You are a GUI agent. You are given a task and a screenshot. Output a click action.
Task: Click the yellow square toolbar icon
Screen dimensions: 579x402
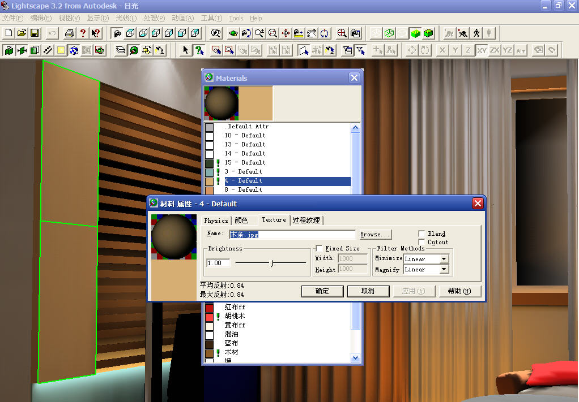tap(61, 50)
